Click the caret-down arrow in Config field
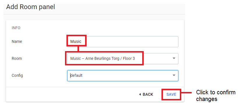 pos(174,75)
